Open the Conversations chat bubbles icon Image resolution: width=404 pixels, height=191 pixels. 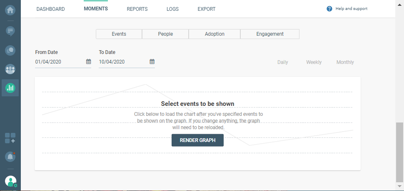[10, 50]
